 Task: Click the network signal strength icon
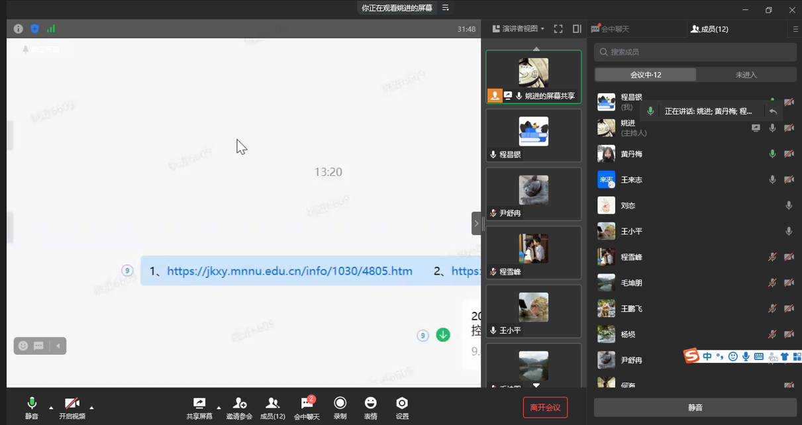(51, 29)
